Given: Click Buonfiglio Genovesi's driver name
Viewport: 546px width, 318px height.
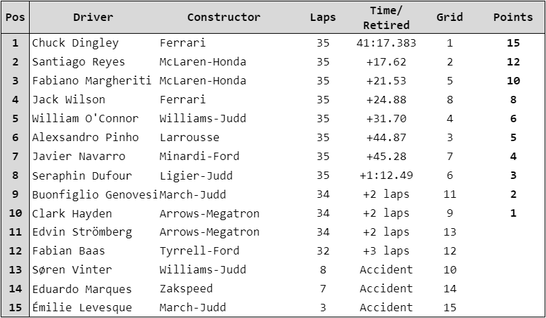Looking at the screenshot, I should click(x=94, y=194).
